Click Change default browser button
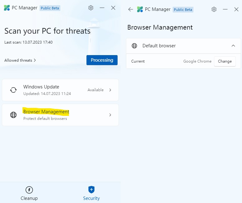Viewport: 242px width, 203px height. (x=225, y=61)
